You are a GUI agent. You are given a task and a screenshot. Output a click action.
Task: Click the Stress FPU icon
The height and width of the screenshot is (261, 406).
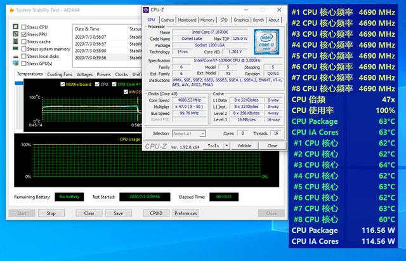[x=15, y=34]
